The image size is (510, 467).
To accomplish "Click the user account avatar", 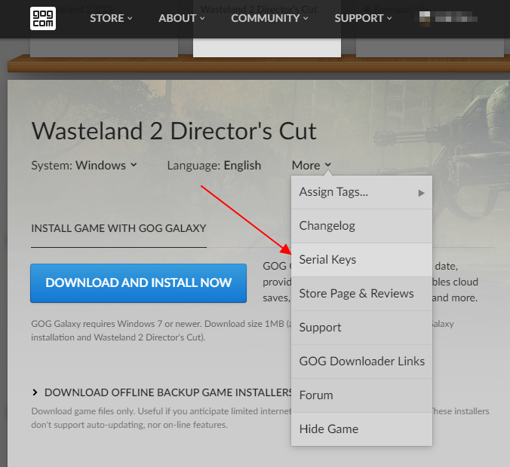I will [x=425, y=18].
